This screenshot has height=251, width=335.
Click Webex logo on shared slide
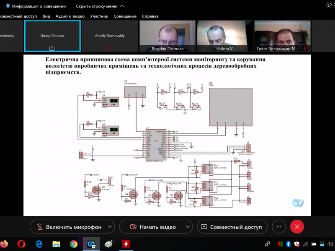point(298,202)
